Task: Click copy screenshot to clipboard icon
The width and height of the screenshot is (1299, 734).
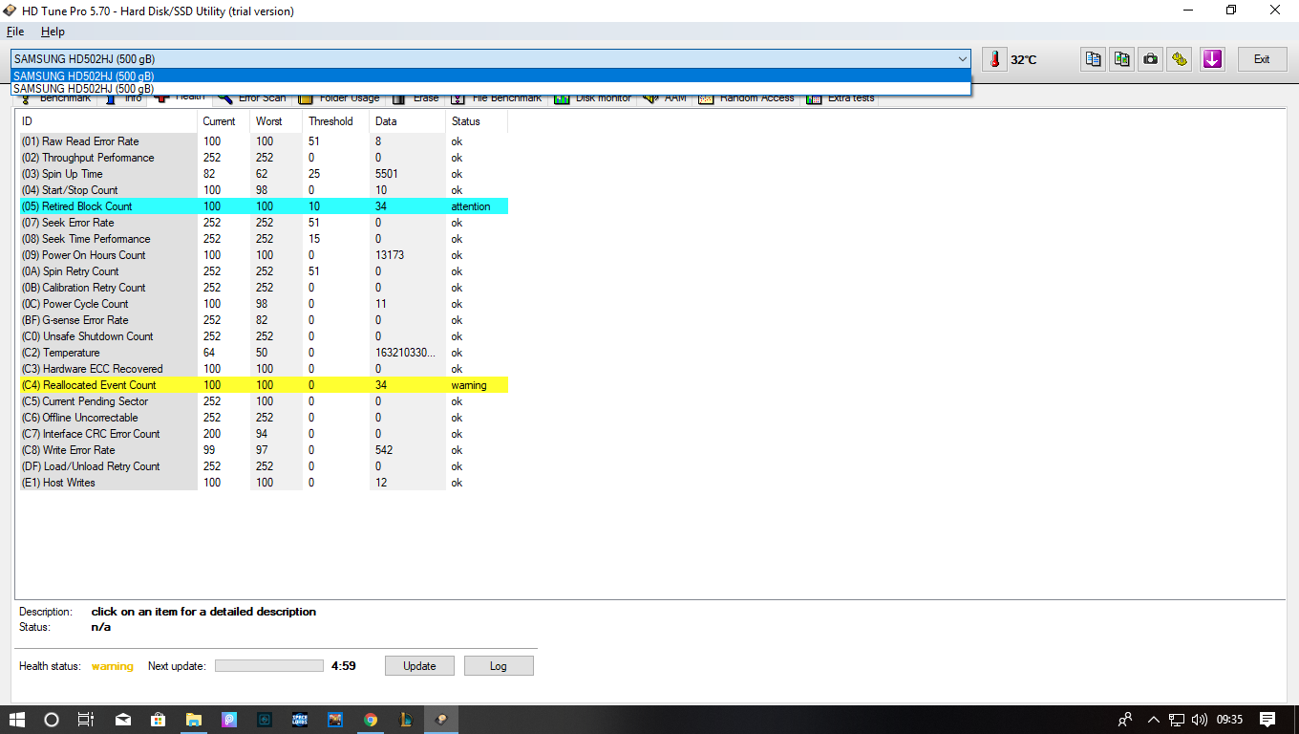Action: point(1122,59)
